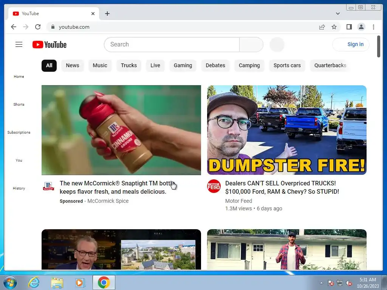This screenshot has width=387, height=290.
Task: Launch Internet Explorer from the taskbar
Action: tap(34, 282)
